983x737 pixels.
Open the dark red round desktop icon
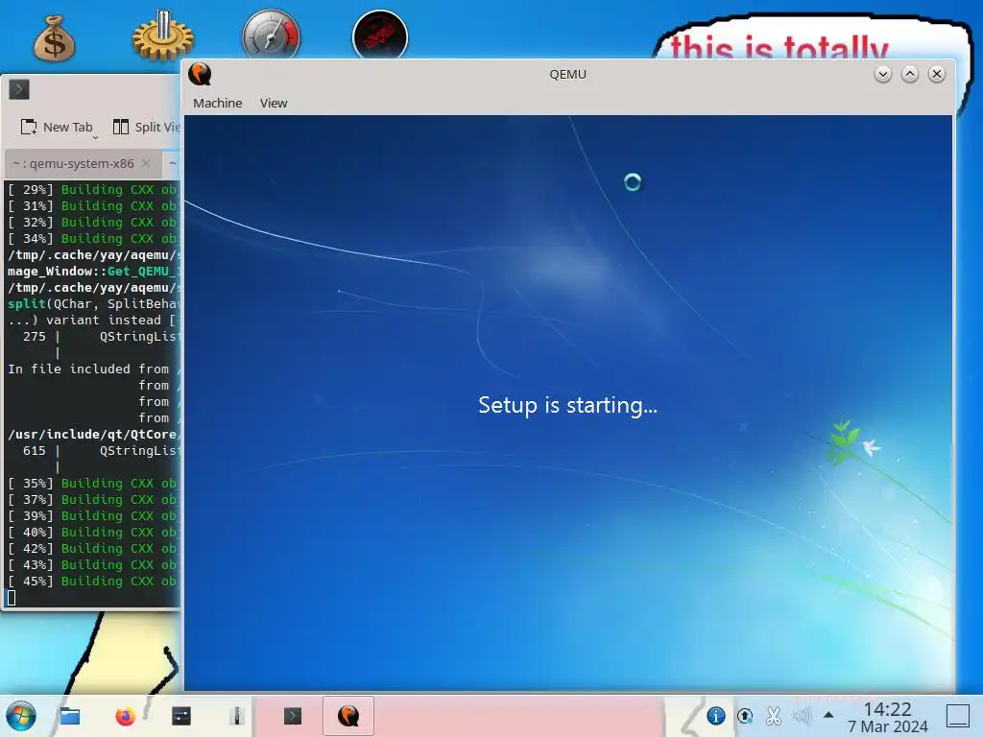point(380,36)
